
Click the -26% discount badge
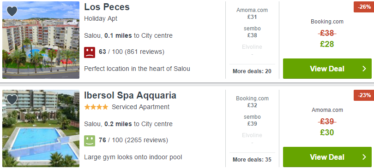point(364,7)
